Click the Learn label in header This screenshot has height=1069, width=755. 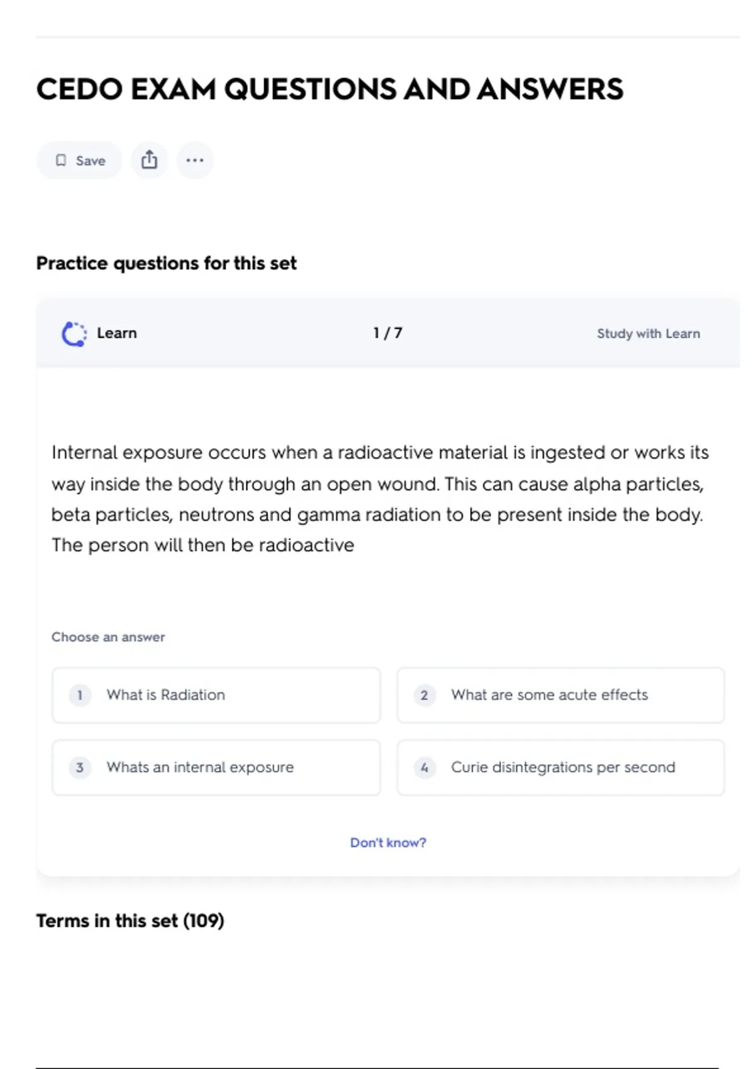coord(116,333)
